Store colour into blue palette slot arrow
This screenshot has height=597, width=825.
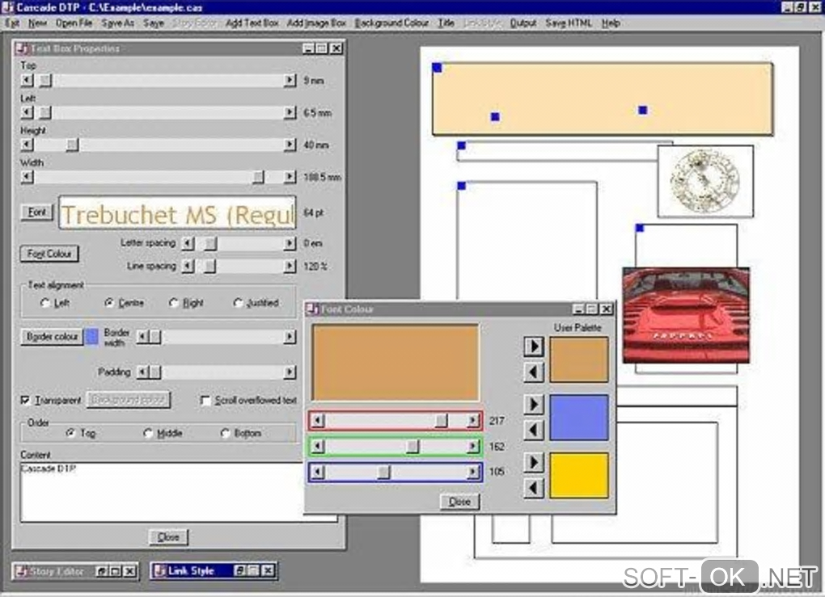coord(534,404)
